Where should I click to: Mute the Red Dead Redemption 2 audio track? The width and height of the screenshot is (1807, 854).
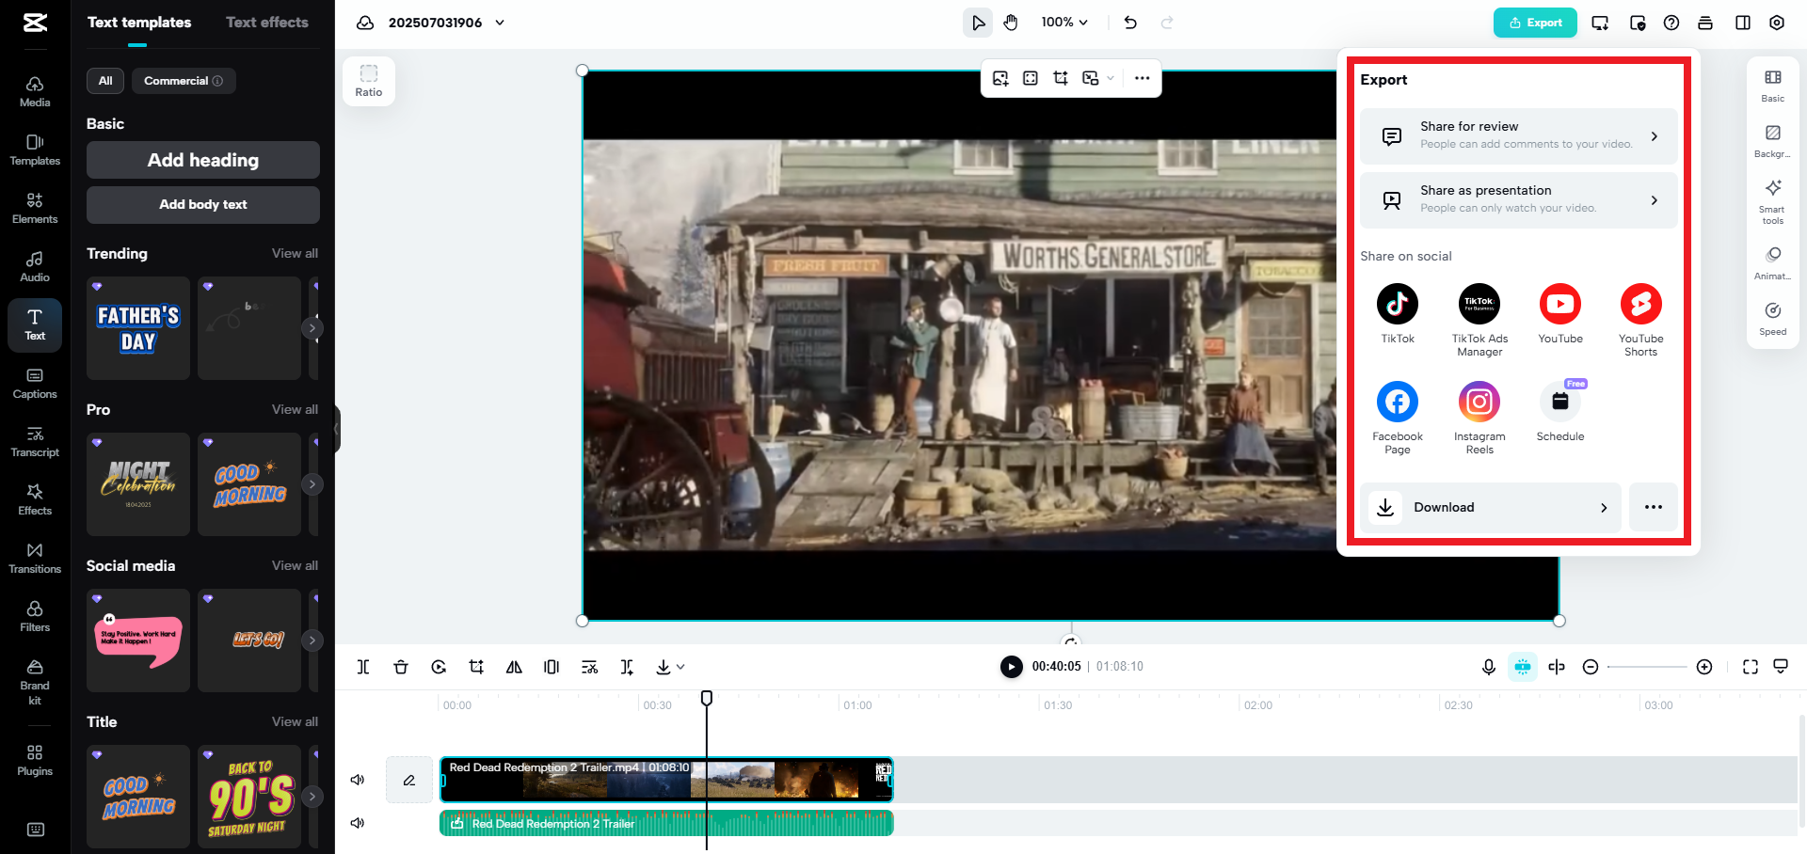358,822
